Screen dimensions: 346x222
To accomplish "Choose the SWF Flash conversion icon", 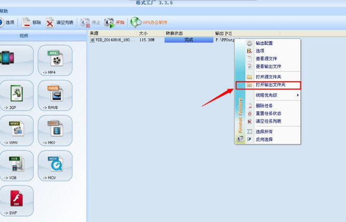I will click(x=17, y=201).
